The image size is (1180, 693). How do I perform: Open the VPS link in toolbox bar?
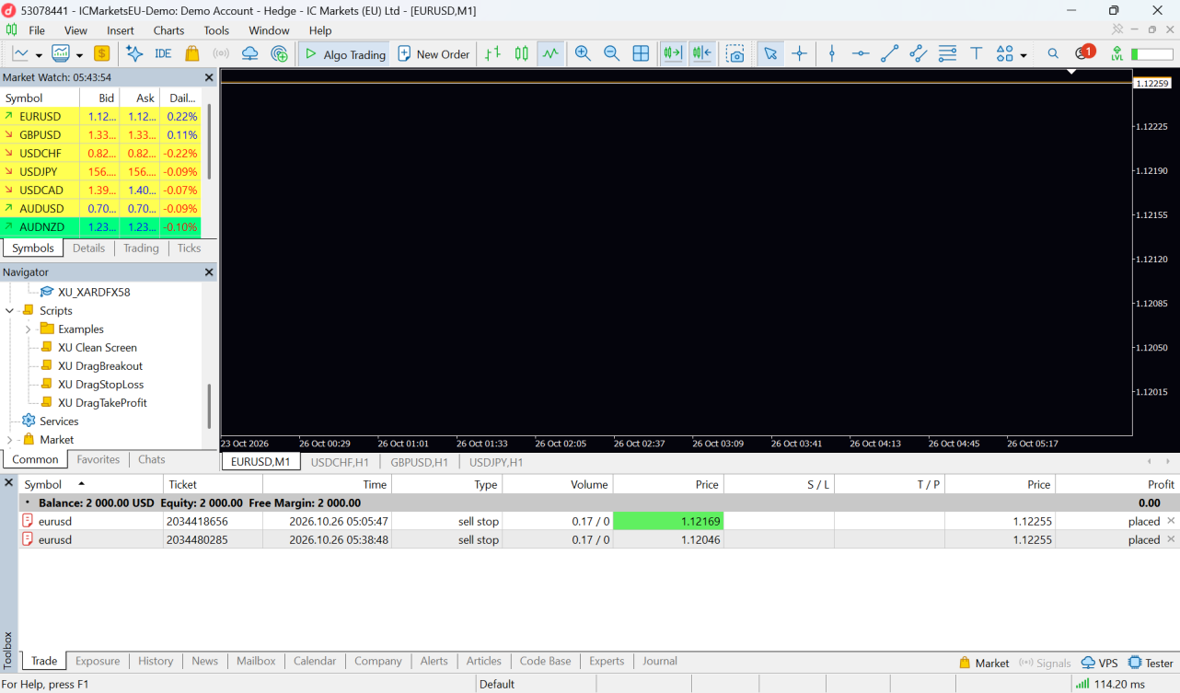pos(1100,663)
